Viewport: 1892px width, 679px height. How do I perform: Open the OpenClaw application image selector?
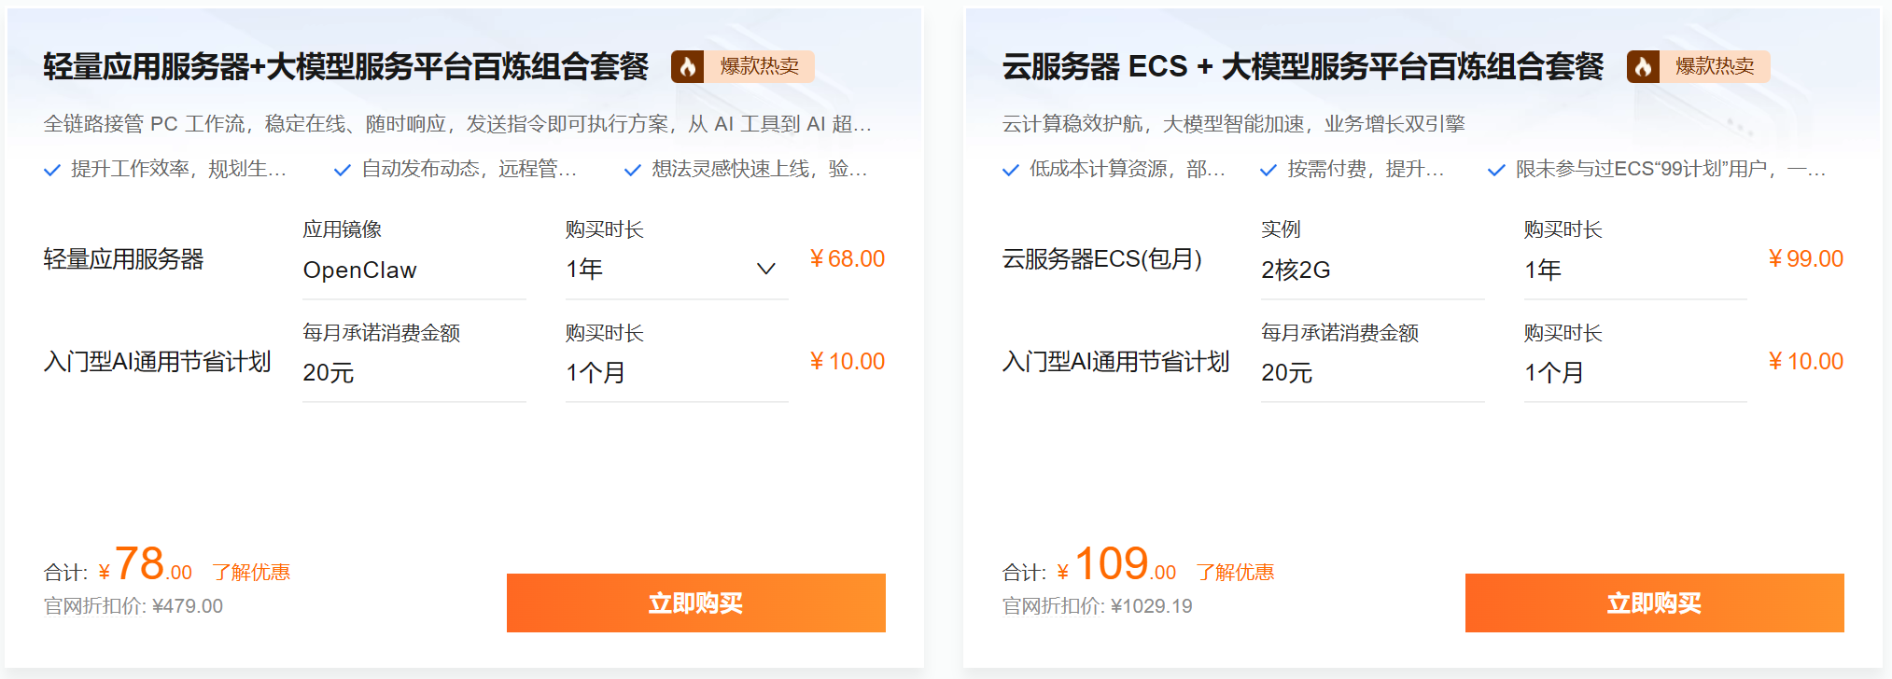coord(413,270)
